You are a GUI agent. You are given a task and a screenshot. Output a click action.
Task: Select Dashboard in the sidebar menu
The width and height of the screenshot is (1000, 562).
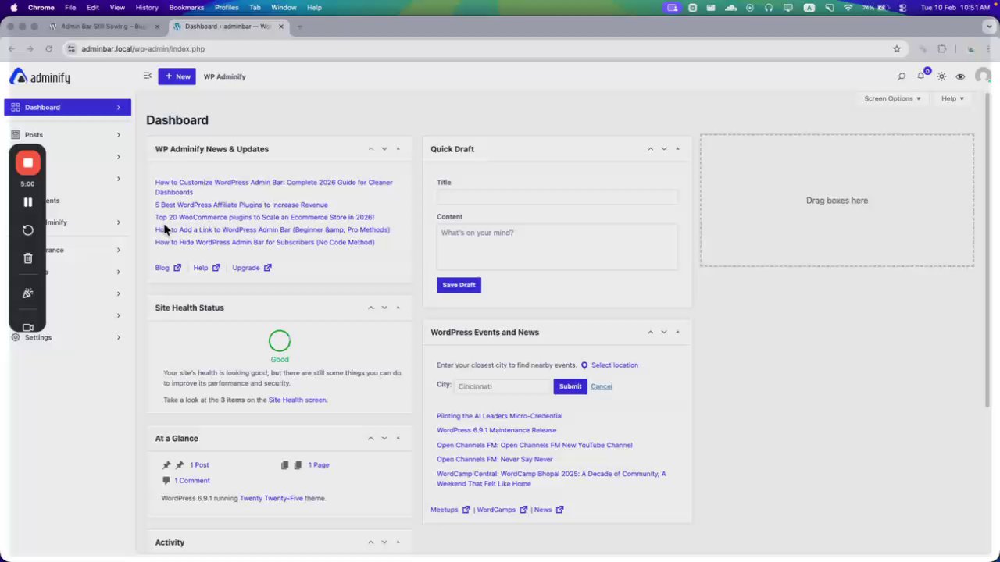point(68,107)
